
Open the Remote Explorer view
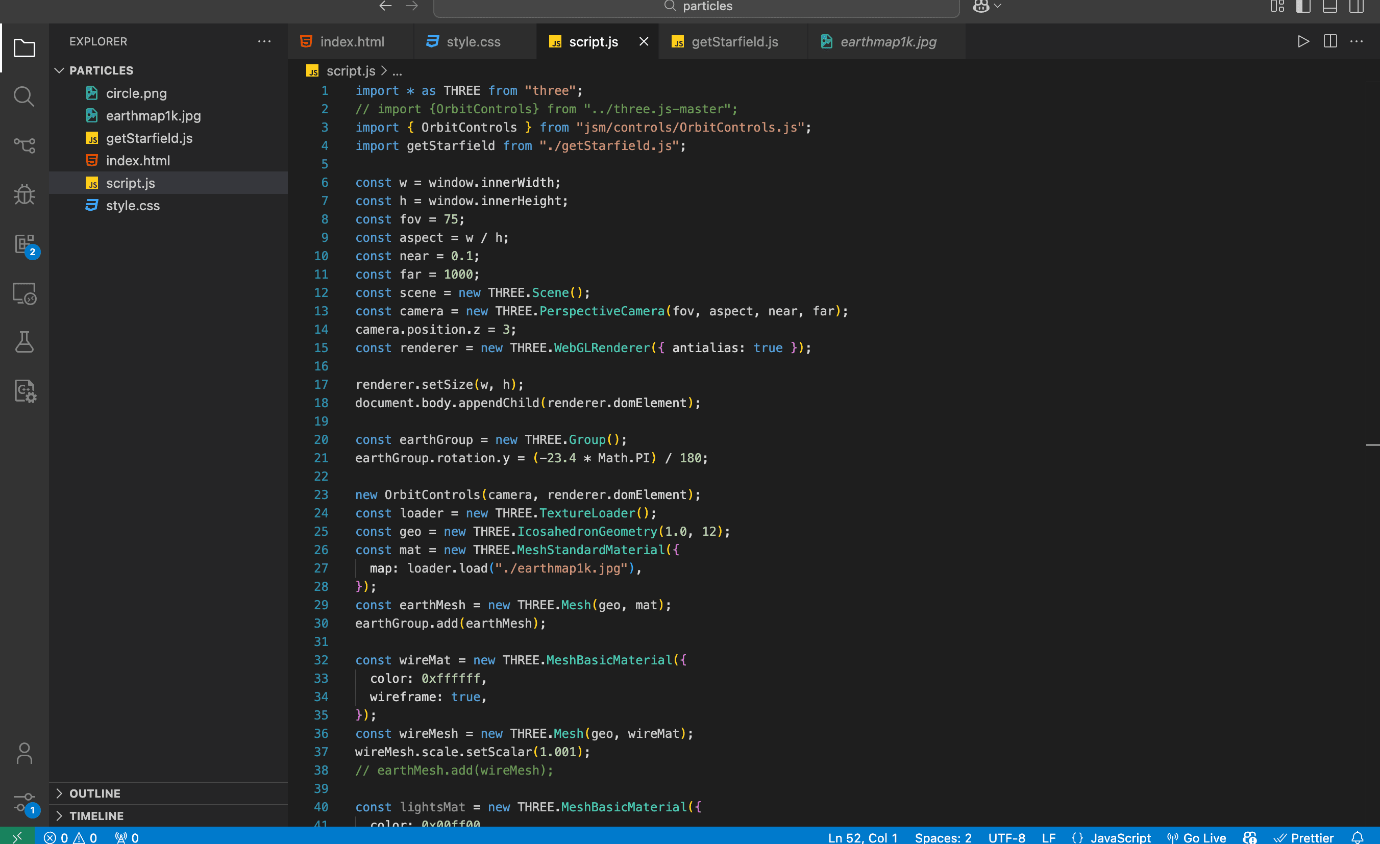pos(24,293)
